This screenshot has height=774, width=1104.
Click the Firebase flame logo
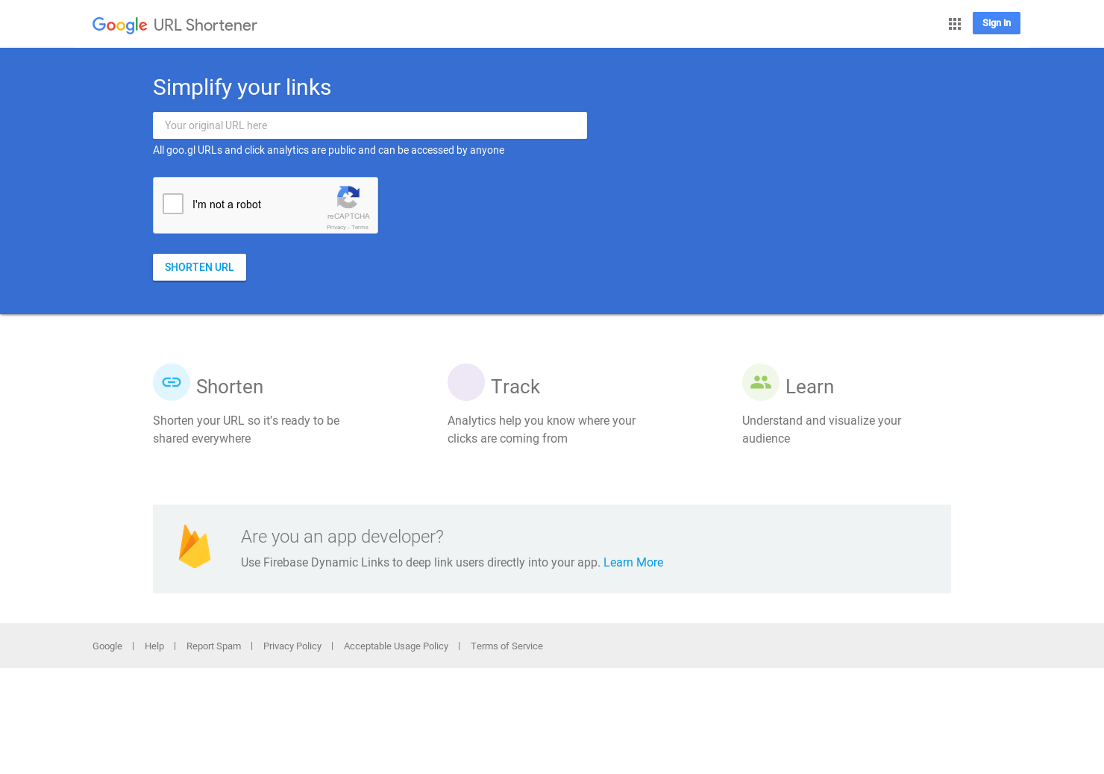coord(195,546)
